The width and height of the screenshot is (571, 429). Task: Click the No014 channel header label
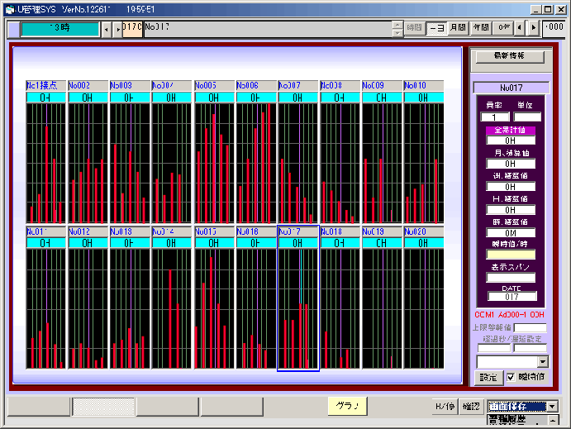point(172,231)
